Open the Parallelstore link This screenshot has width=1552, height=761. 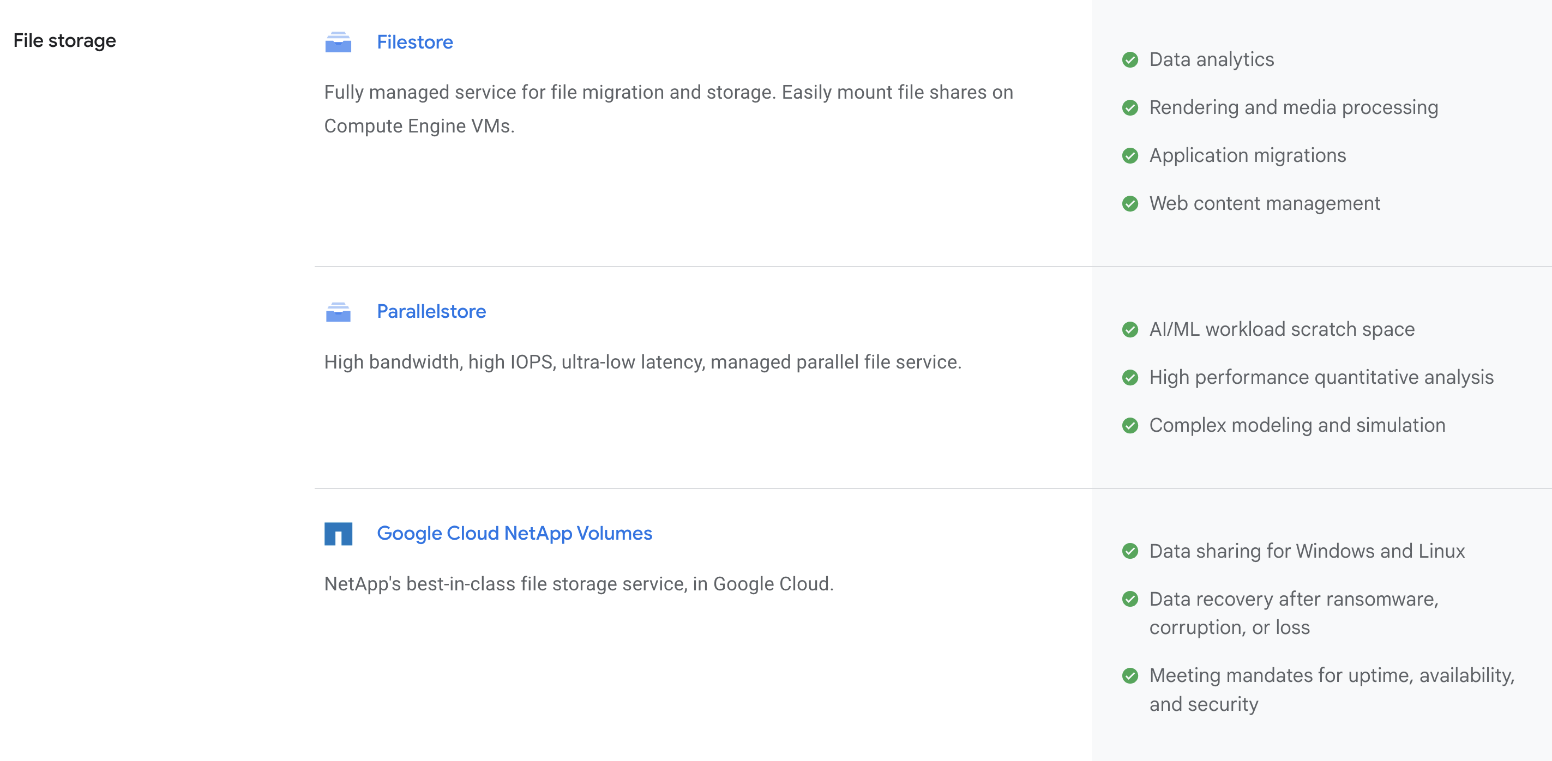point(431,312)
